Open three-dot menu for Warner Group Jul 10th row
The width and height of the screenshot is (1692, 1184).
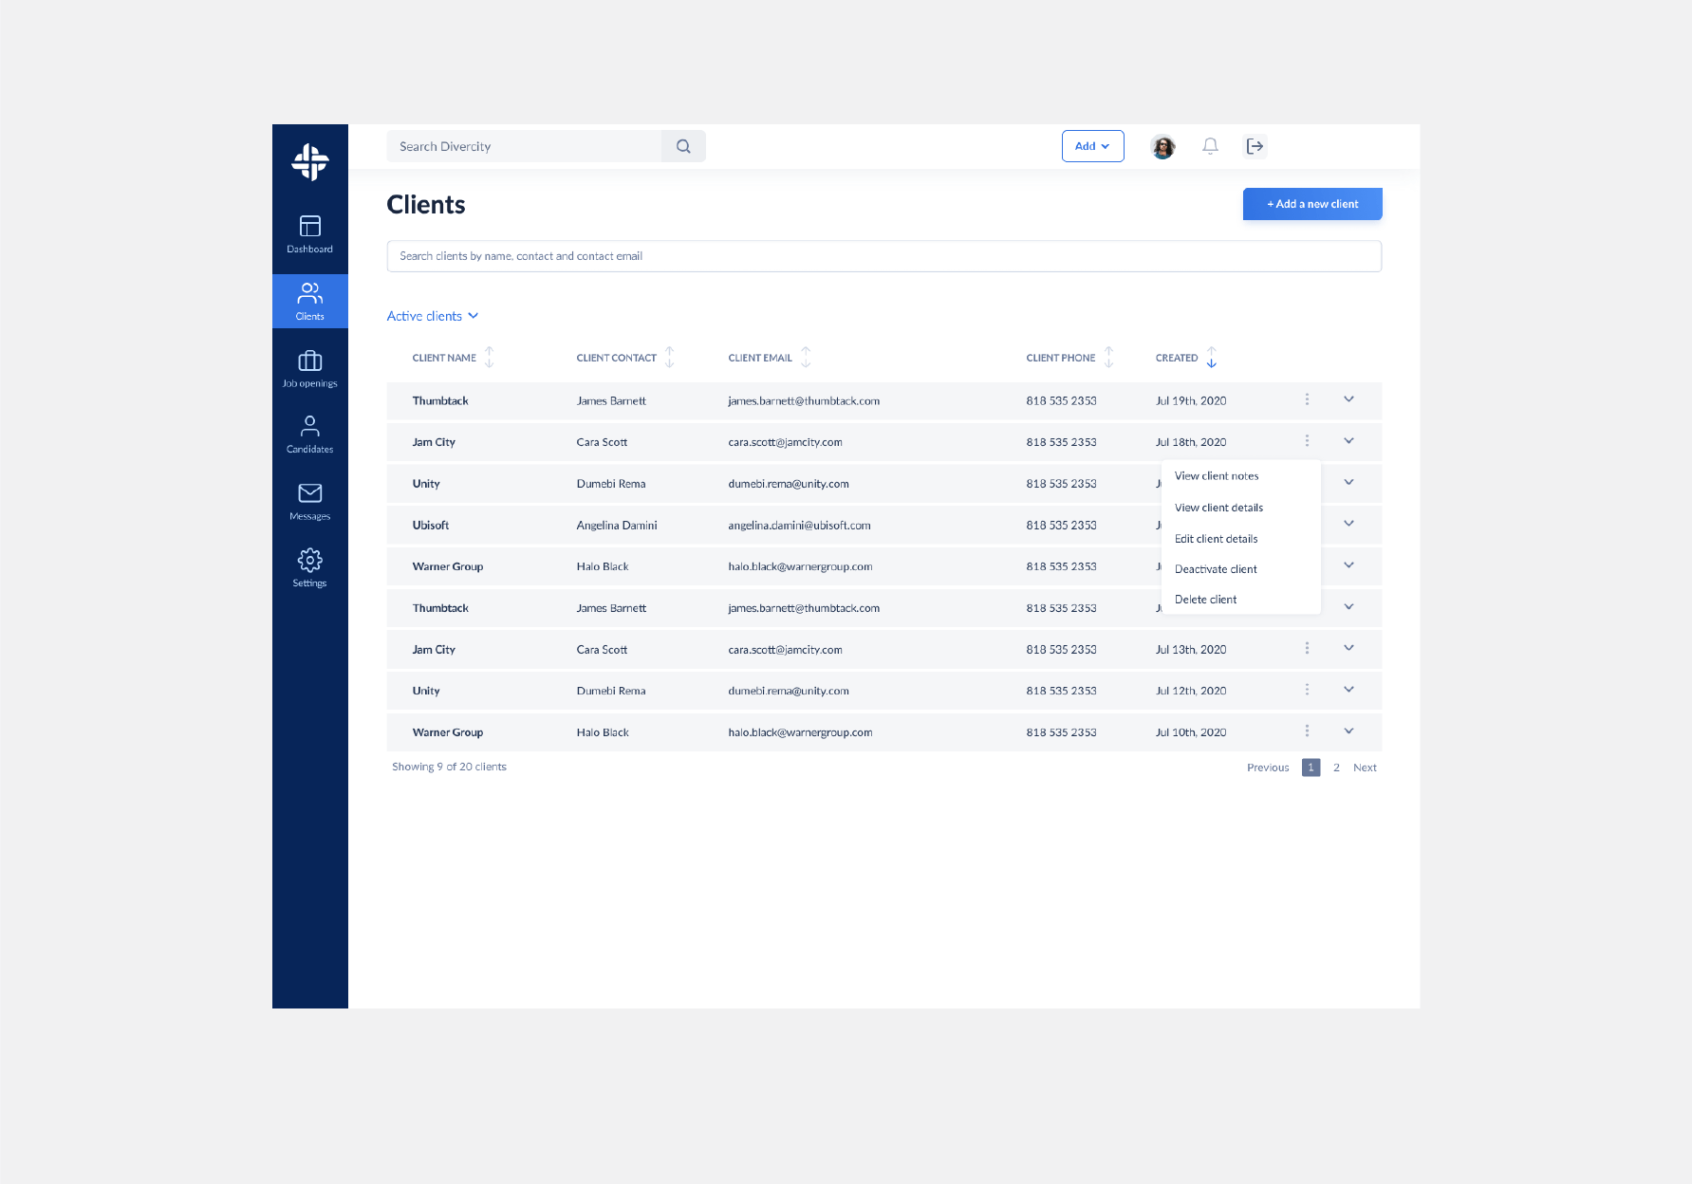point(1307,731)
